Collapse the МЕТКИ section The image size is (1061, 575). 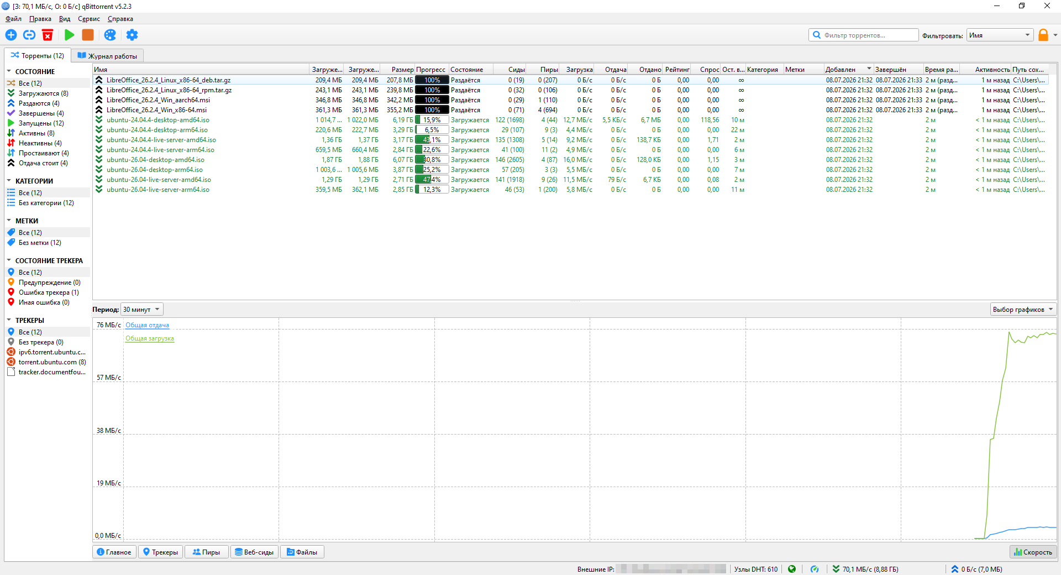pyautogui.click(x=9, y=221)
